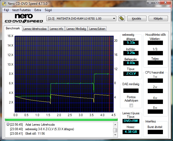Click the green progress bar
The height and width of the screenshot is (141, 173).
click(61, 119)
